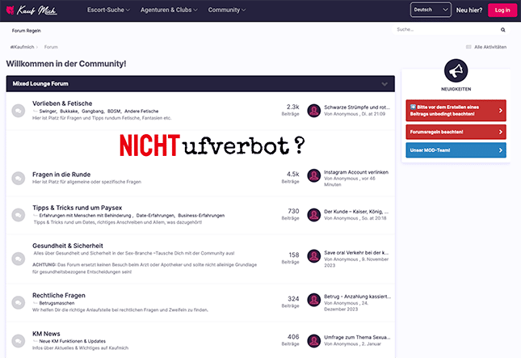
Task: Click the Mixed Lounge Forum header title
Action: 40,84
